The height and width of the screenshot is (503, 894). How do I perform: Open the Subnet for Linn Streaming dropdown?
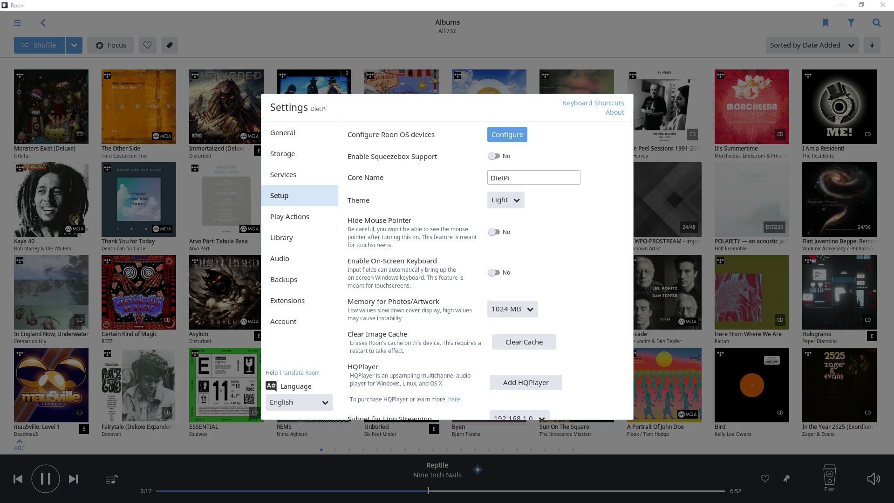coord(519,415)
